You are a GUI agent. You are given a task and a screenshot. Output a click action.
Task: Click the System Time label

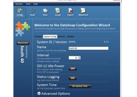click(47, 85)
